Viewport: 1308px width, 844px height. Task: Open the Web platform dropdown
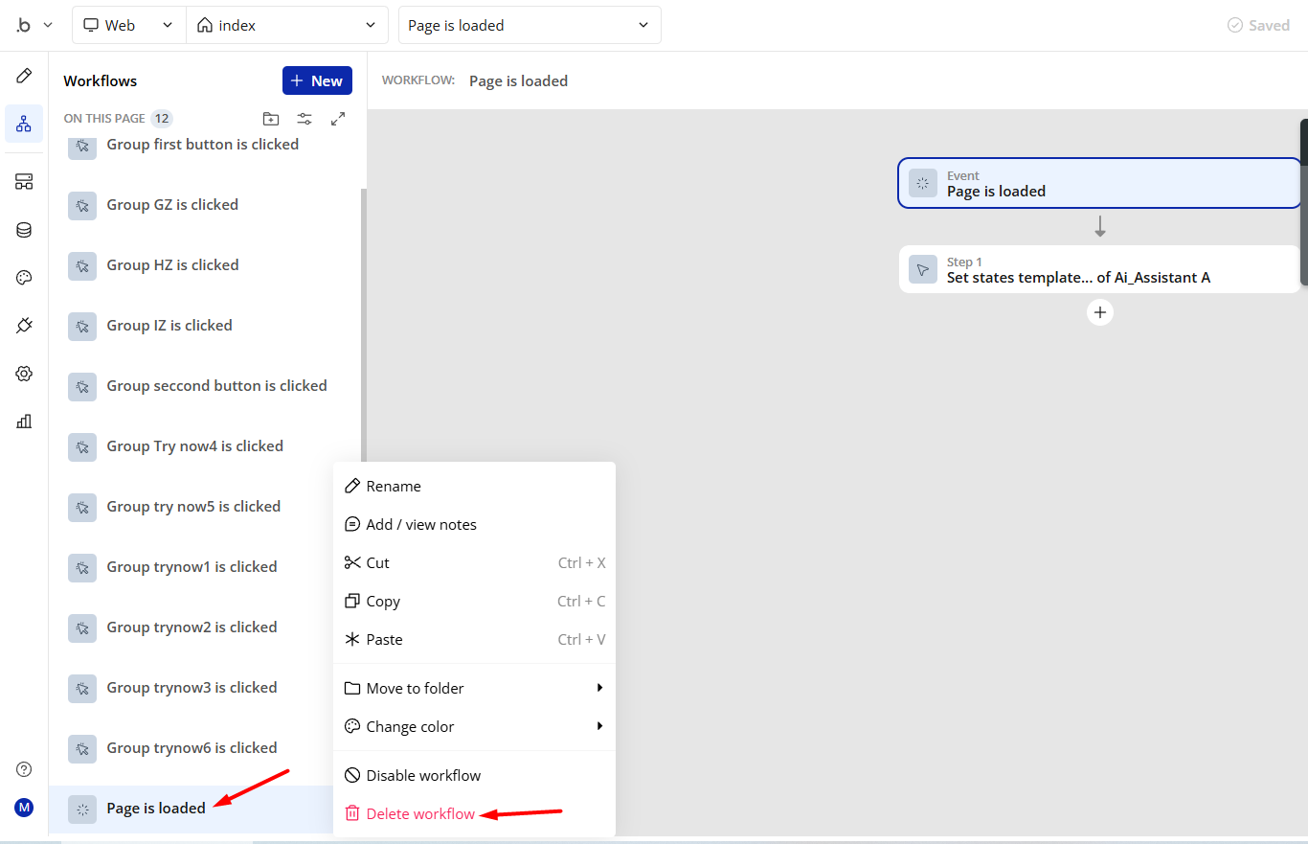(x=128, y=26)
